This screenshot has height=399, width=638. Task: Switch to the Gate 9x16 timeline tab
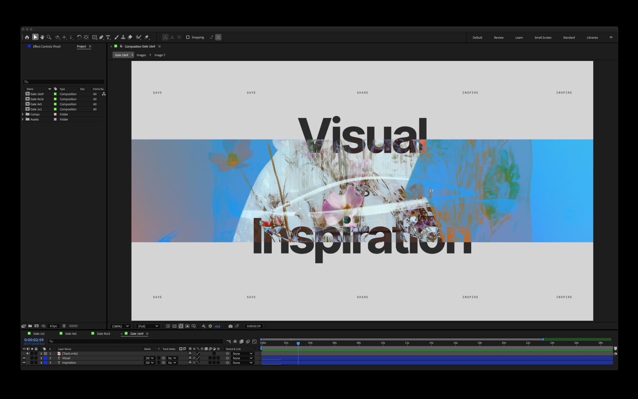(x=103, y=334)
